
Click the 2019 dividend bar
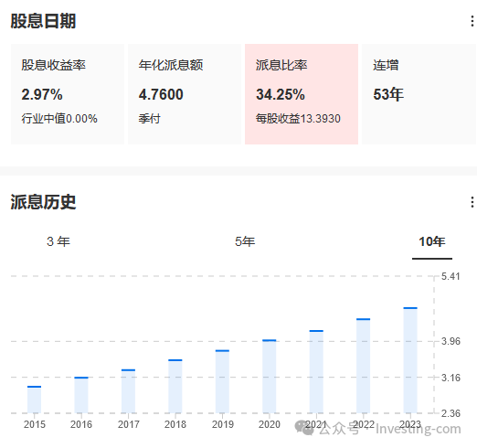(222, 381)
